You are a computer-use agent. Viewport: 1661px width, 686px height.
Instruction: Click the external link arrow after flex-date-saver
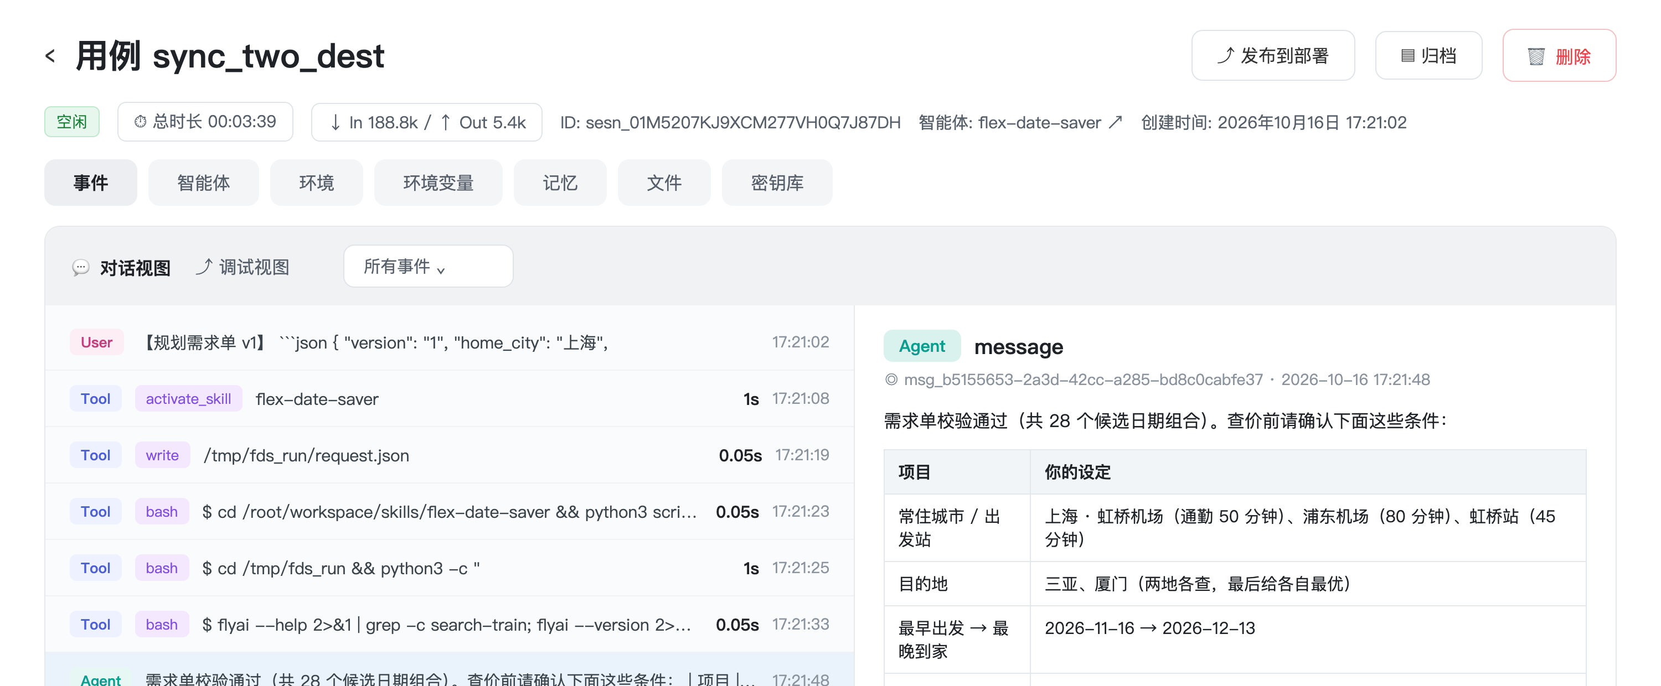[1116, 122]
